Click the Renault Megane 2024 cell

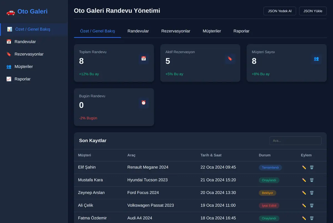point(148,167)
